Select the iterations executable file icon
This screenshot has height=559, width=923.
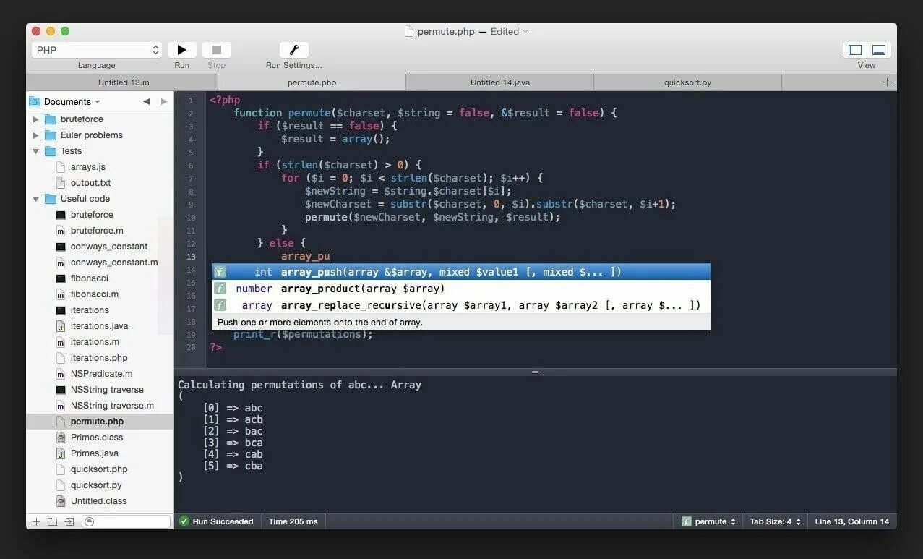[x=61, y=310]
